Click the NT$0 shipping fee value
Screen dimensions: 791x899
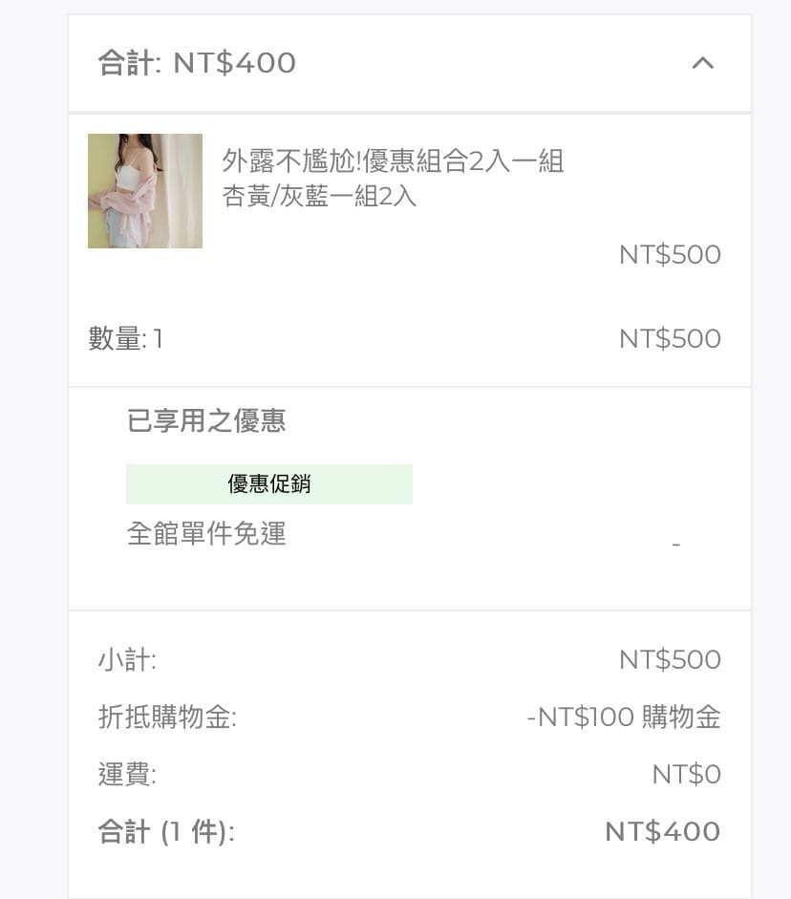[687, 774]
